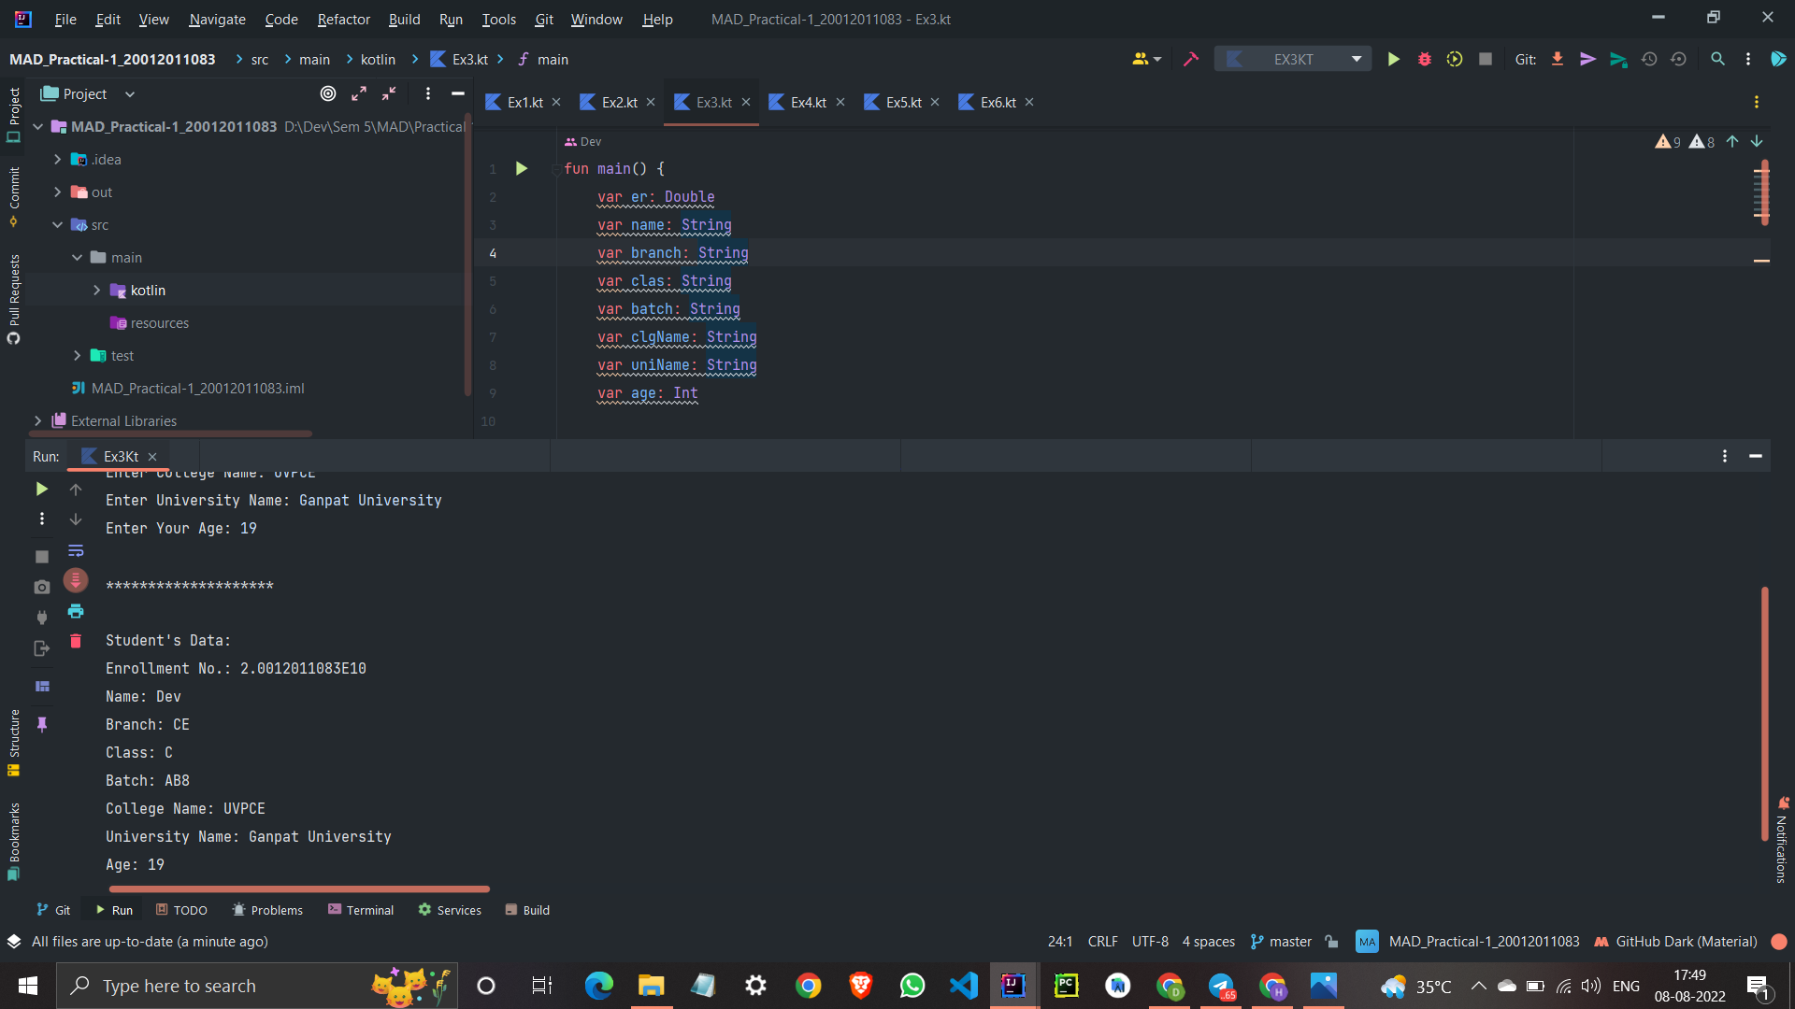
Task: Open Search Everywhere magnifier icon
Action: pyautogui.click(x=1717, y=59)
